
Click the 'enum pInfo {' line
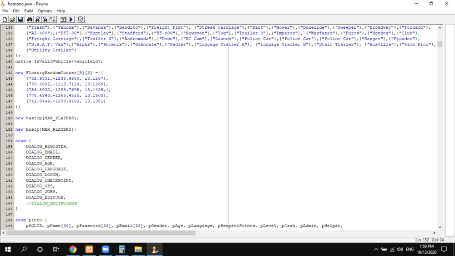[31, 220]
